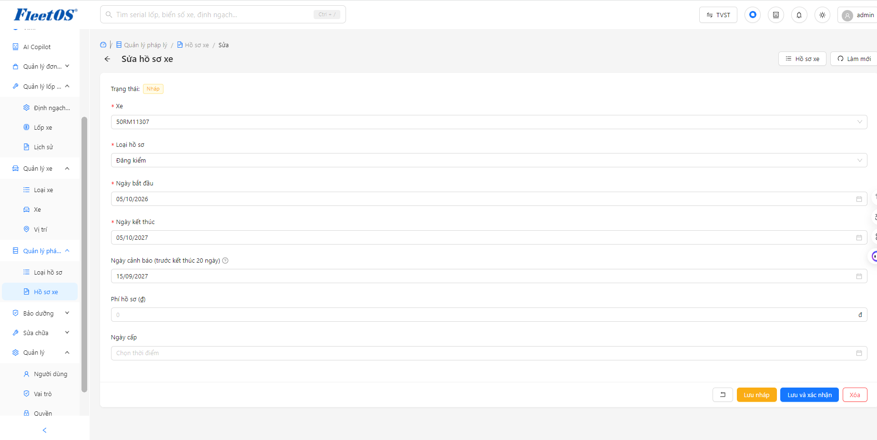Screen dimensions: 877x440
Task: Click the blue circle icon in header
Action: [x=753, y=15]
